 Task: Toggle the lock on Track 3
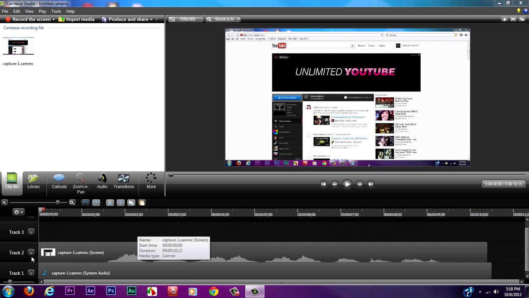[31, 232]
